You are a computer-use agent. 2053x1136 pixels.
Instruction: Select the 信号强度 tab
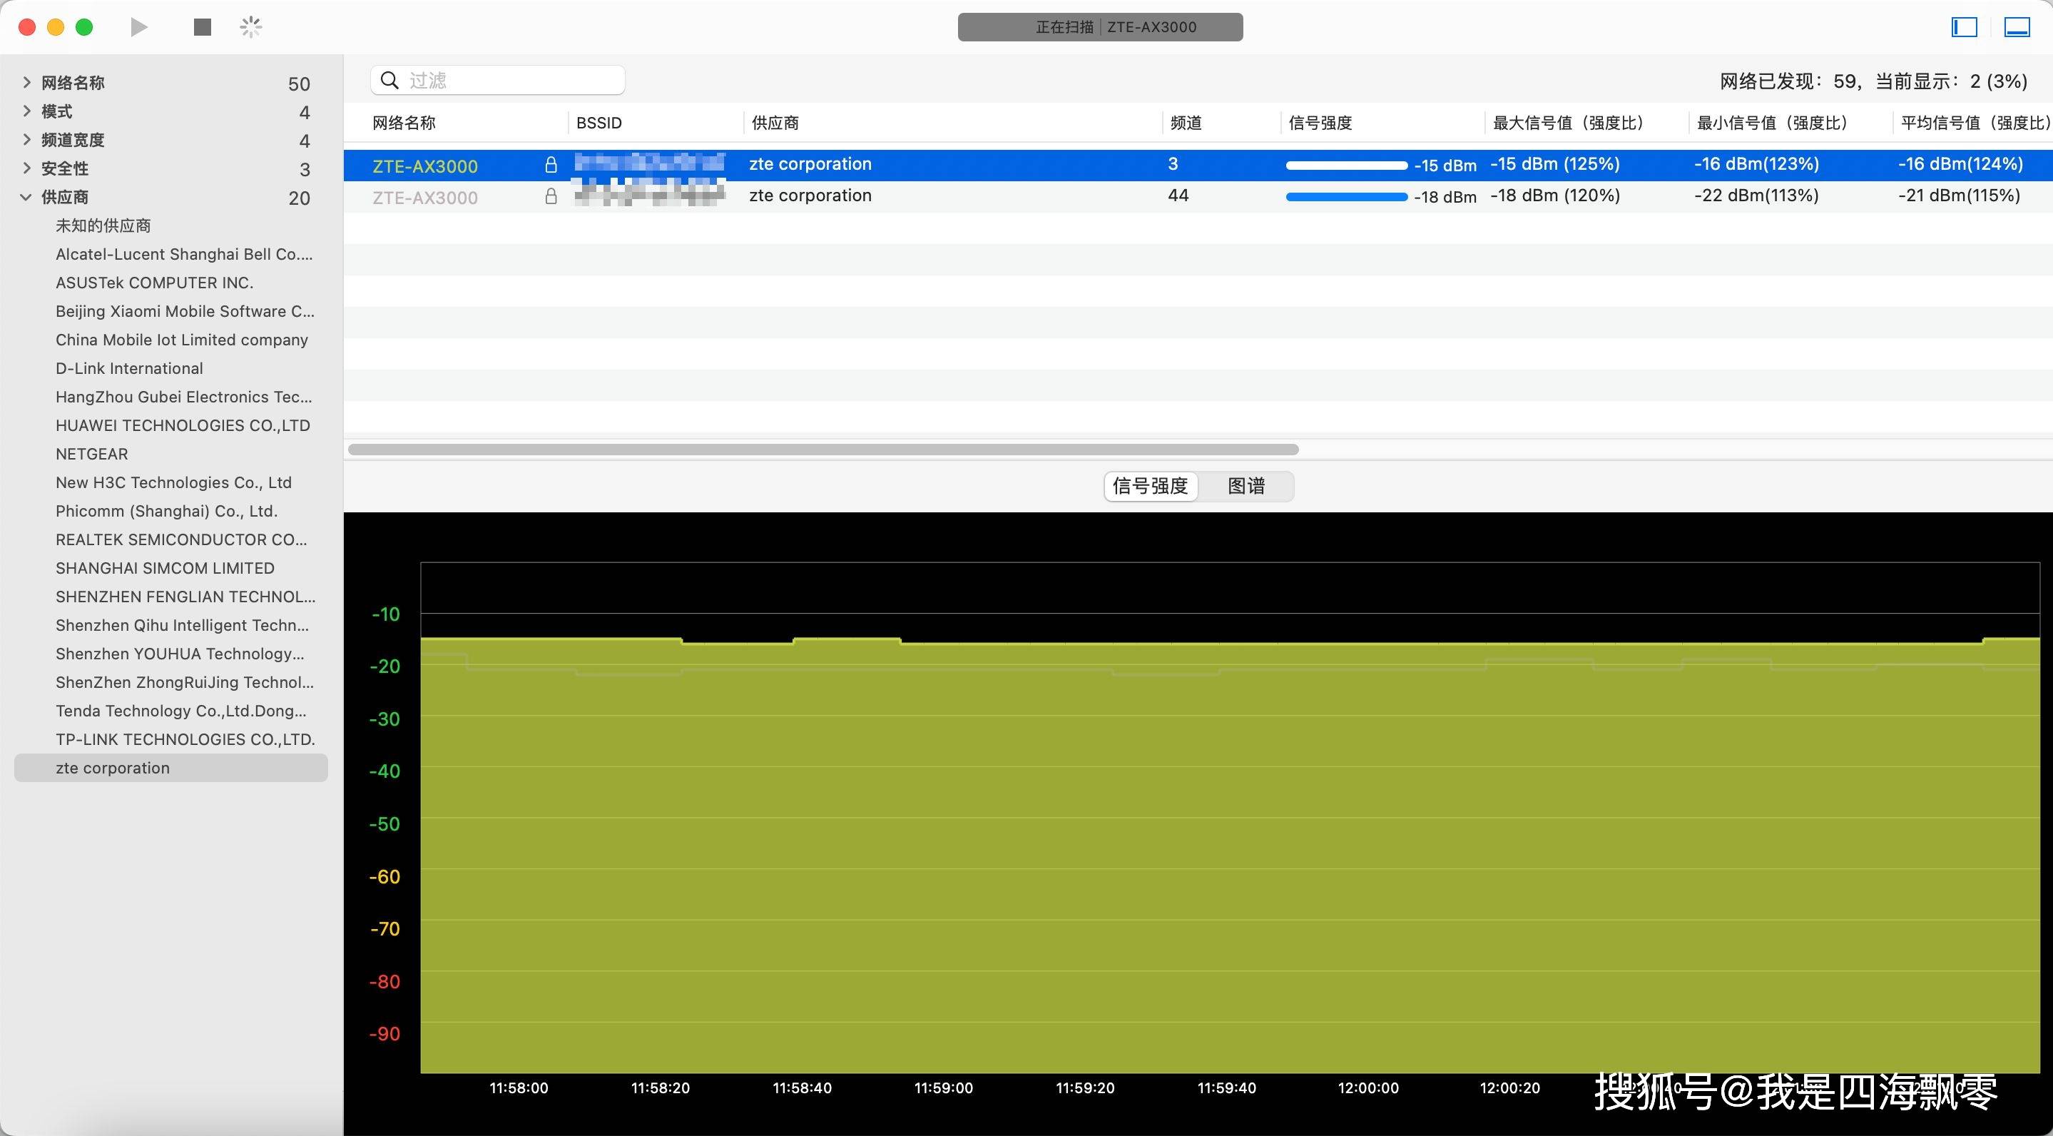(x=1150, y=486)
